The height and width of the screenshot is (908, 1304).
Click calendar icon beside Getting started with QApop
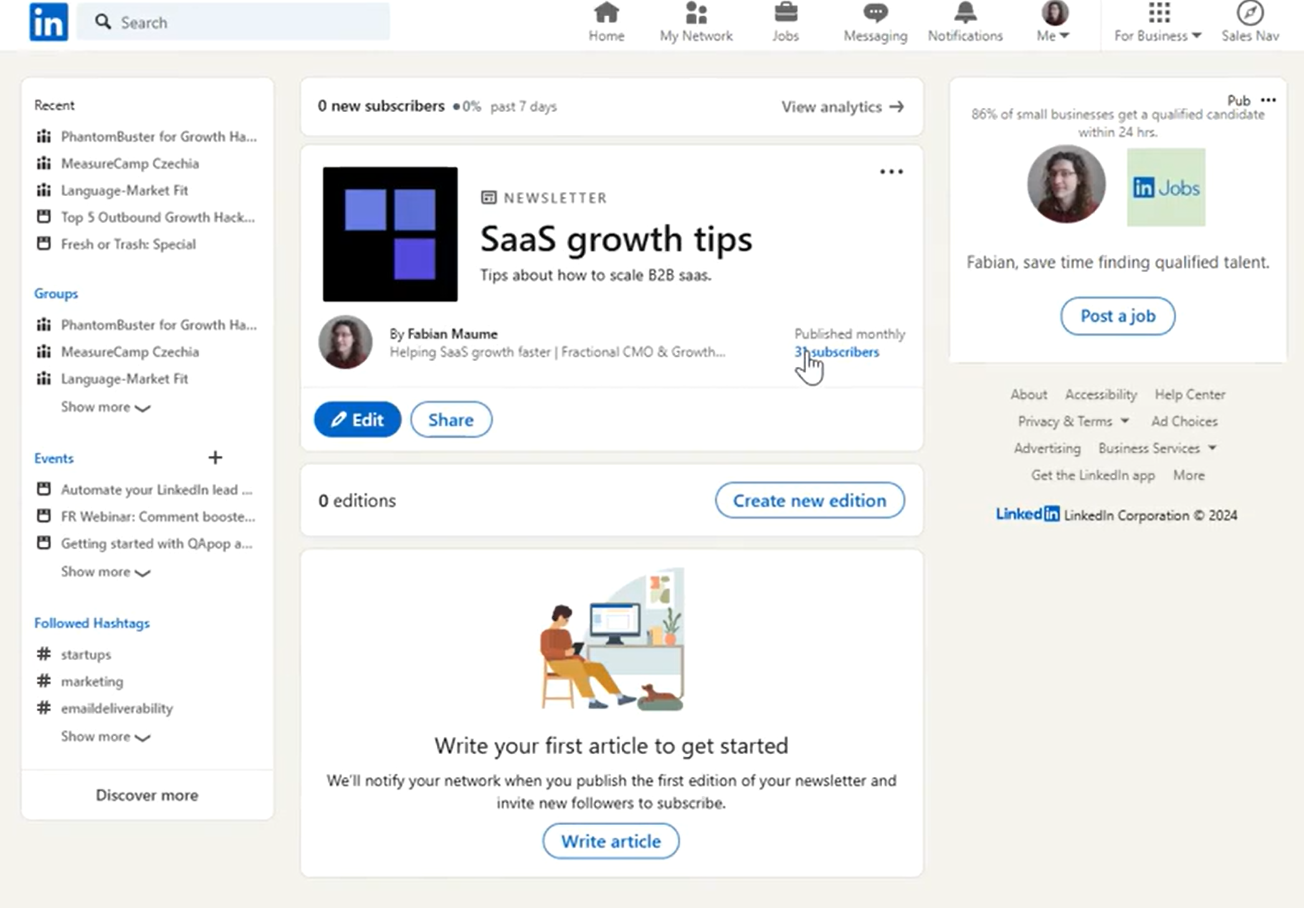(44, 543)
